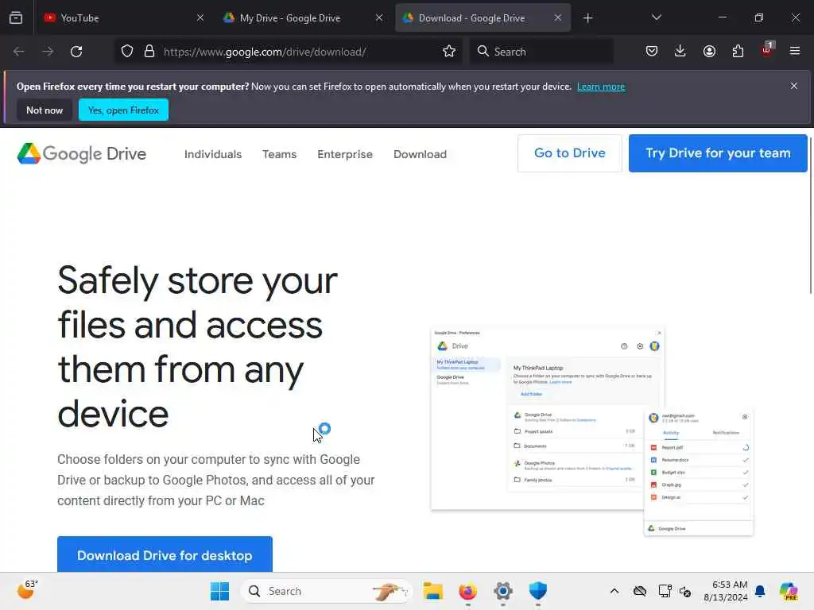
Task: Open the Firefox application menu
Action: pyautogui.click(x=795, y=52)
